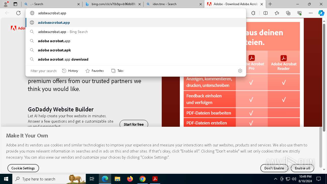The height and width of the screenshot is (184, 327).
Task: Click 'PDF-Dateien erstellen' row label
Action: pyautogui.click(x=207, y=123)
